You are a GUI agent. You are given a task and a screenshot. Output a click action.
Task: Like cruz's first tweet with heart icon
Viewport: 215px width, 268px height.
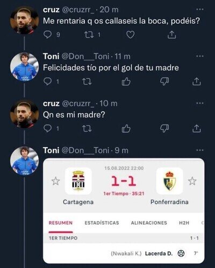(x=131, y=35)
